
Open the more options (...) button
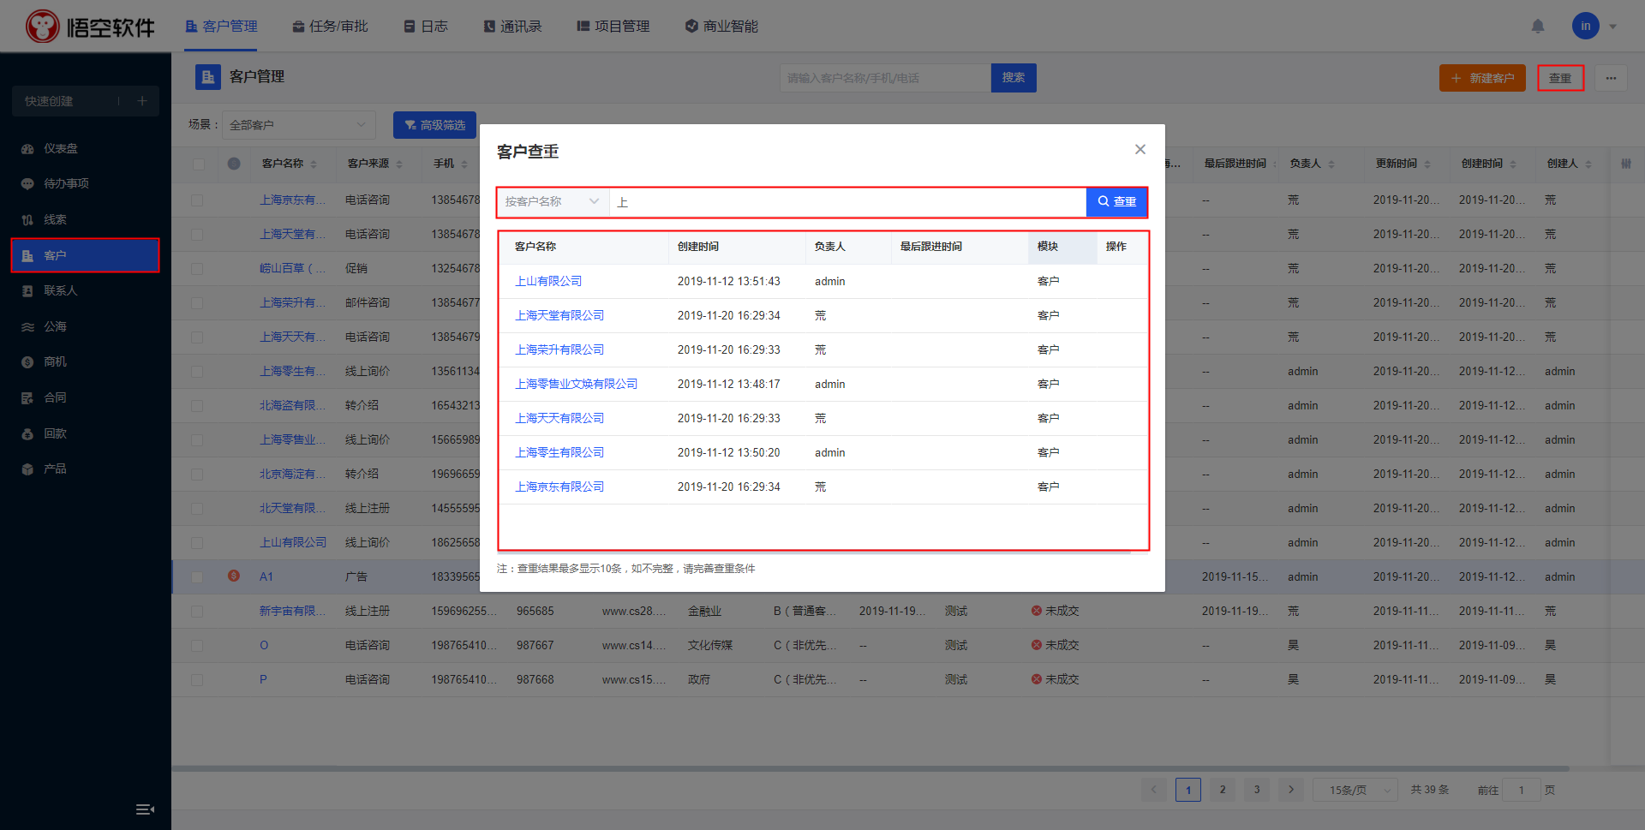[1611, 78]
